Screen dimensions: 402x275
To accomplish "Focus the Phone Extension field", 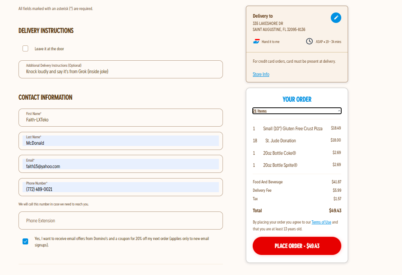I will (x=120, y=221).
